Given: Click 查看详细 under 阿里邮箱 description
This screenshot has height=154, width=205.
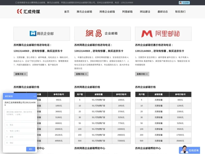Looking at the screenshot, I should point(142,74).
